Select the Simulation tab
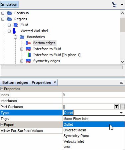Viewport: 125px width, 150px height. tap(9, 4)
